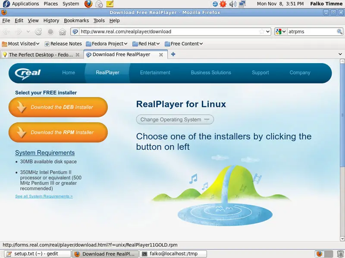The width and height of the screenshot is (345, 258).
Task: Open the Support section
Action: [260, 73]
